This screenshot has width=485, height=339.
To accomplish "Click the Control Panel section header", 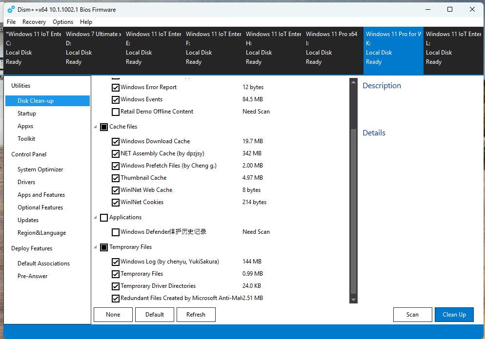I will 29,154.
